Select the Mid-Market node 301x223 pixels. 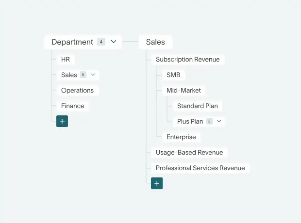click(184, 90)
